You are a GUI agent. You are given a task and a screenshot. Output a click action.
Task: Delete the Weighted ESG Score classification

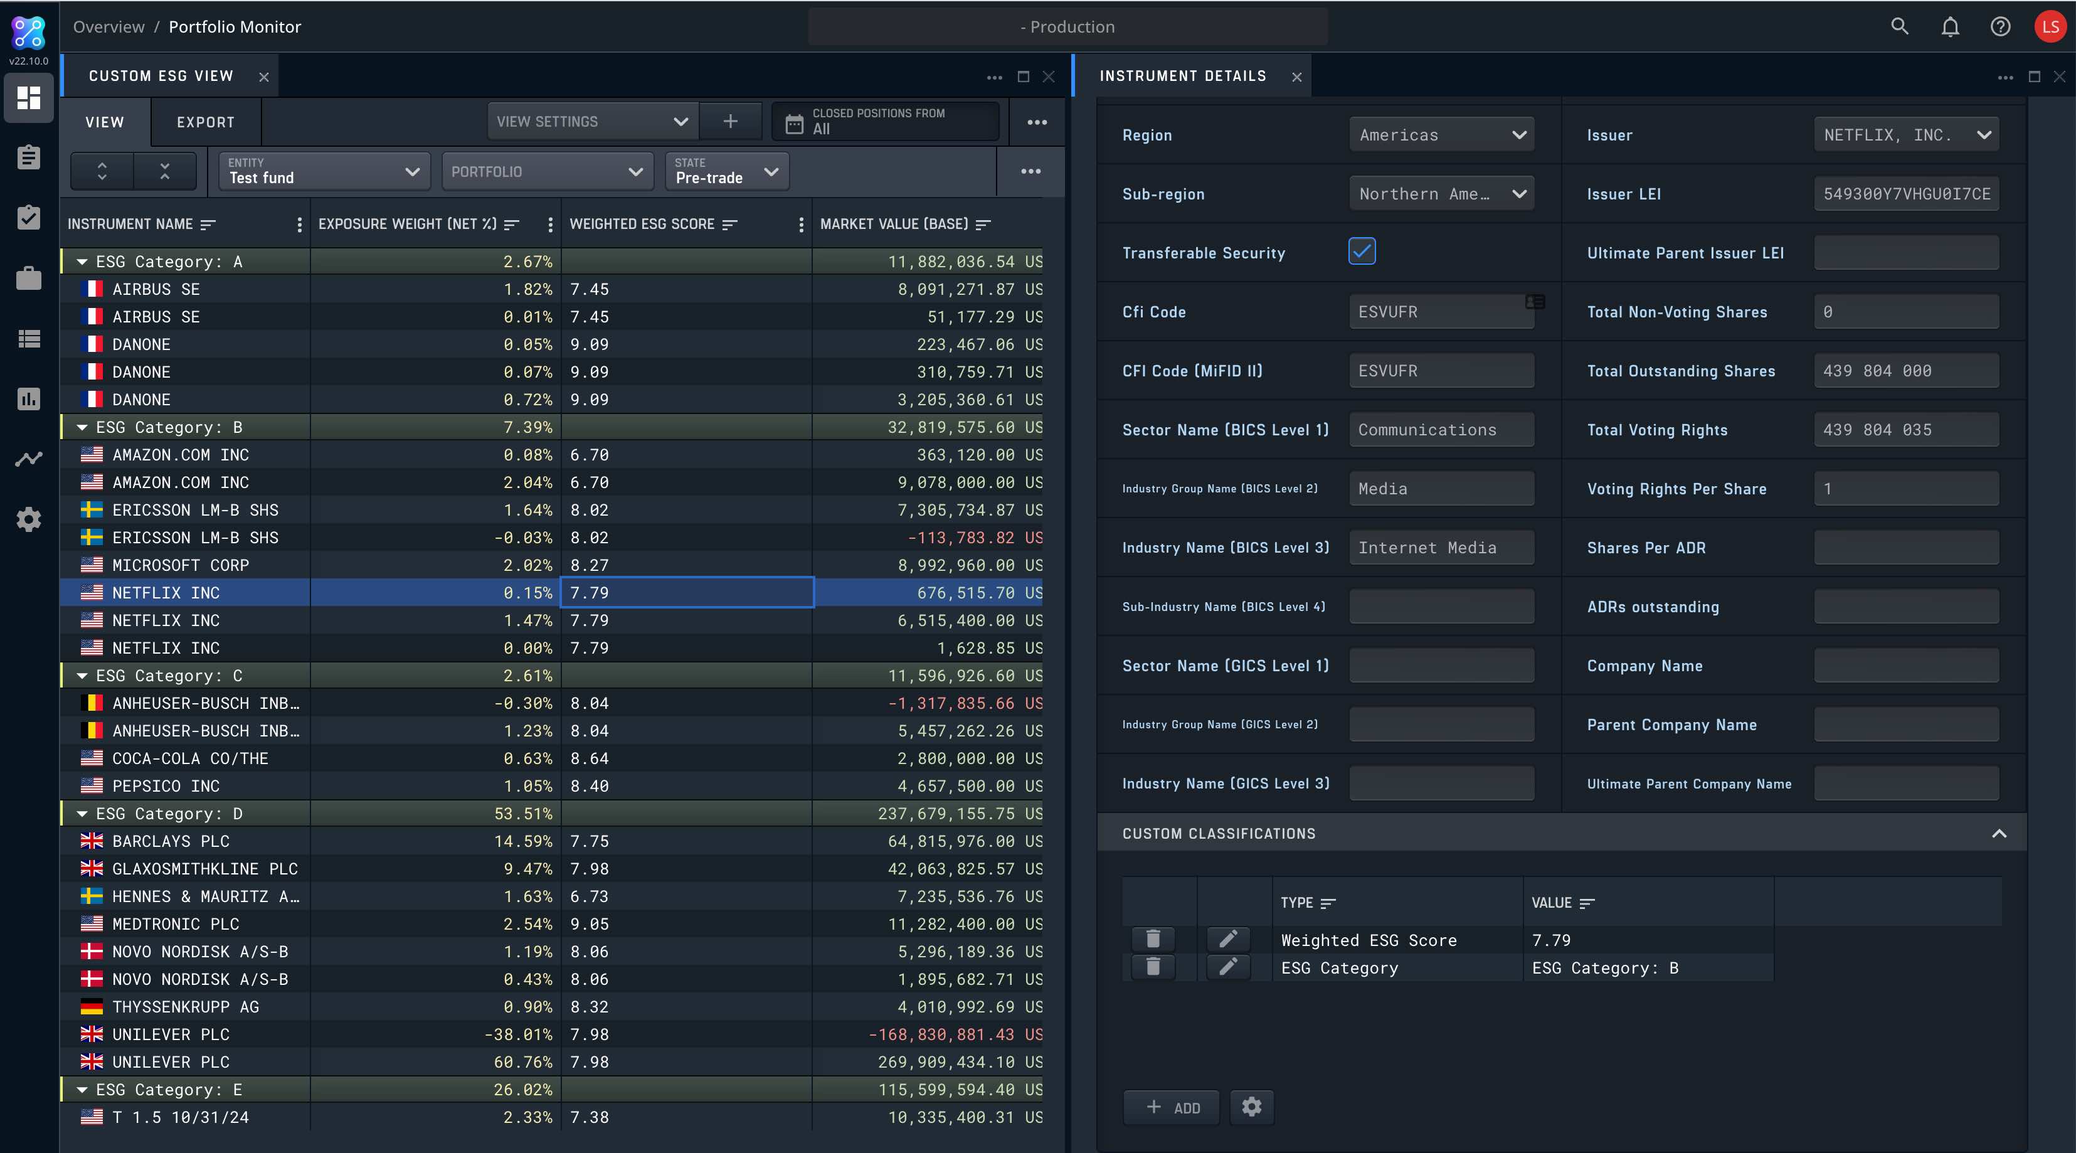click(x=1153, y=938)
